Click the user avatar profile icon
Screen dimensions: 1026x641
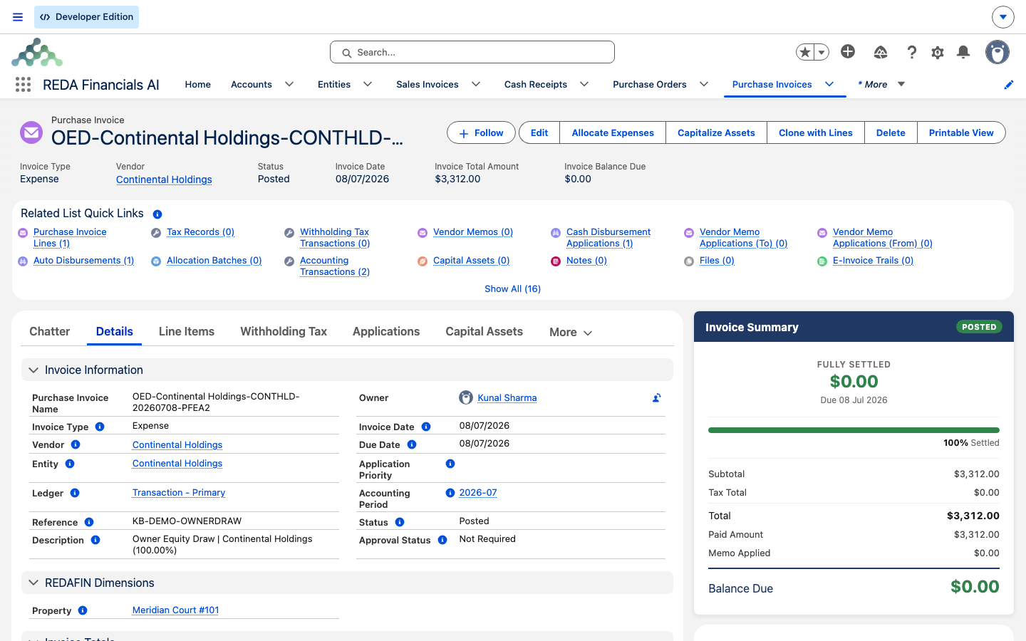click(x=997, y=52)
